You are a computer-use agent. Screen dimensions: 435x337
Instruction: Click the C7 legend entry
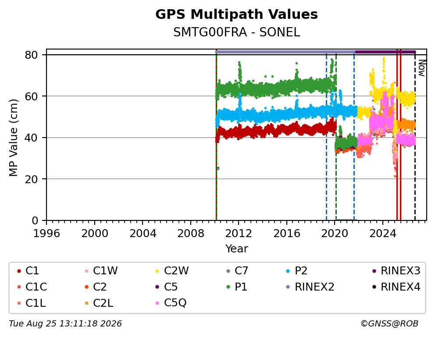point(237,271)
